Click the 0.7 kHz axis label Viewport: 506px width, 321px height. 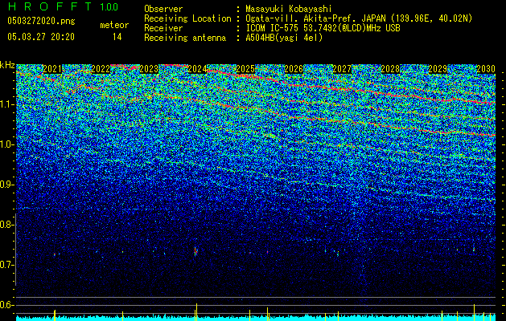(7, 265)
